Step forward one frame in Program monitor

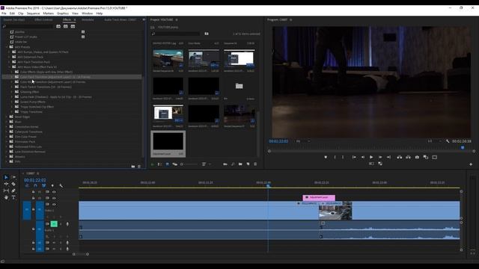point(380,157)
